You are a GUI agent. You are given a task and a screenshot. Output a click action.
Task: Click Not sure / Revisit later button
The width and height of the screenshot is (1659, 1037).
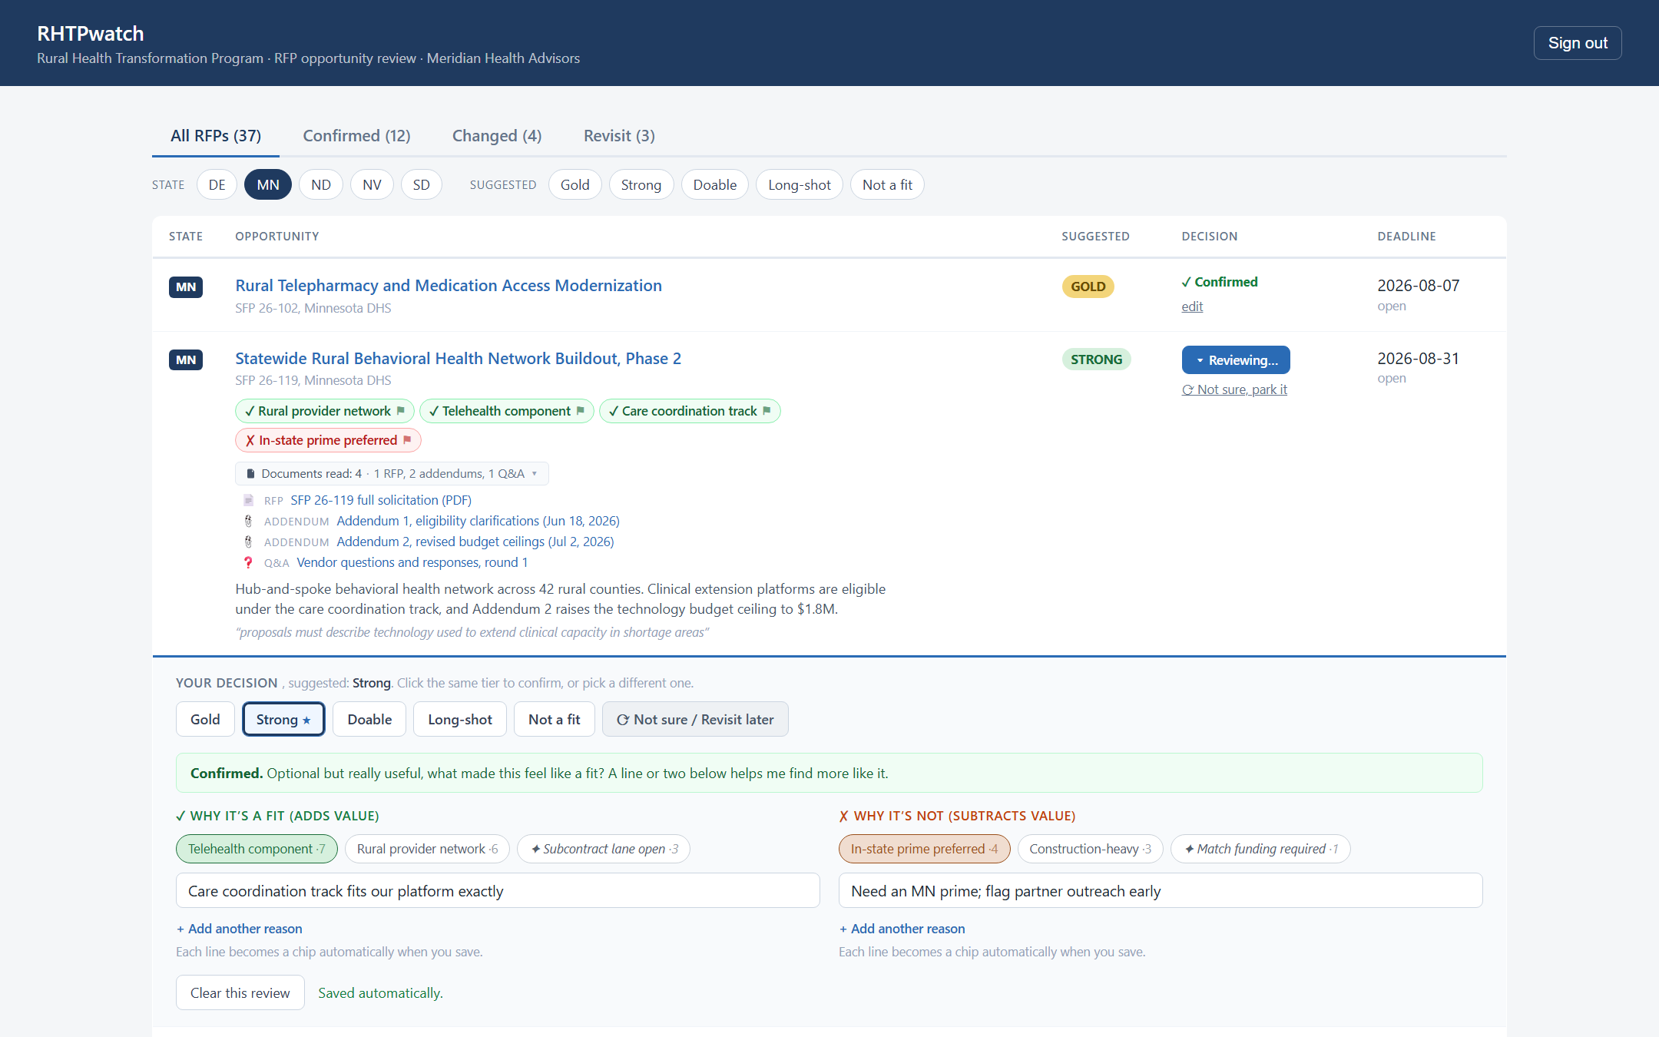coord(695,719)
